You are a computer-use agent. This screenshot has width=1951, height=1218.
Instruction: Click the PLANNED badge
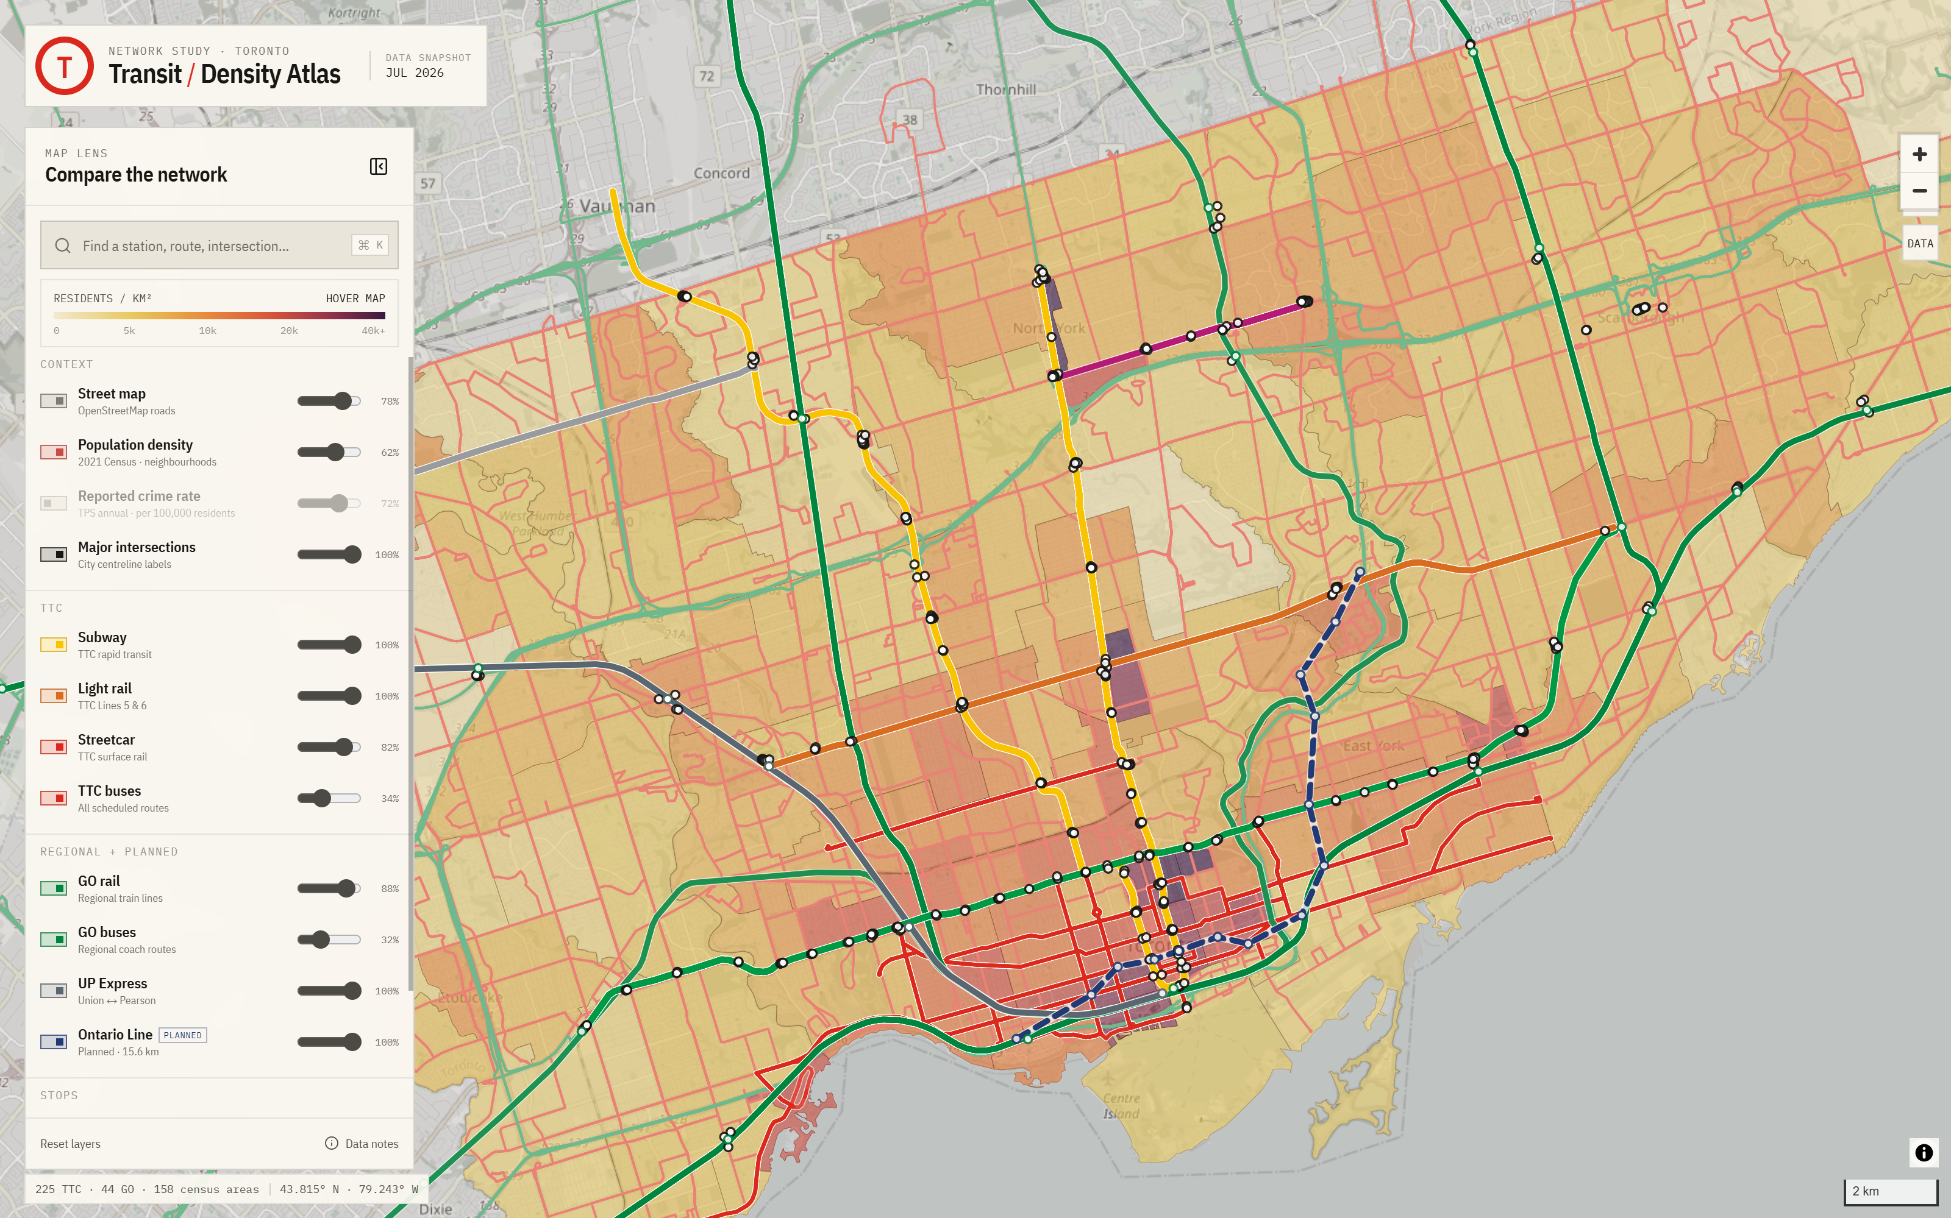pos(183,1035)
